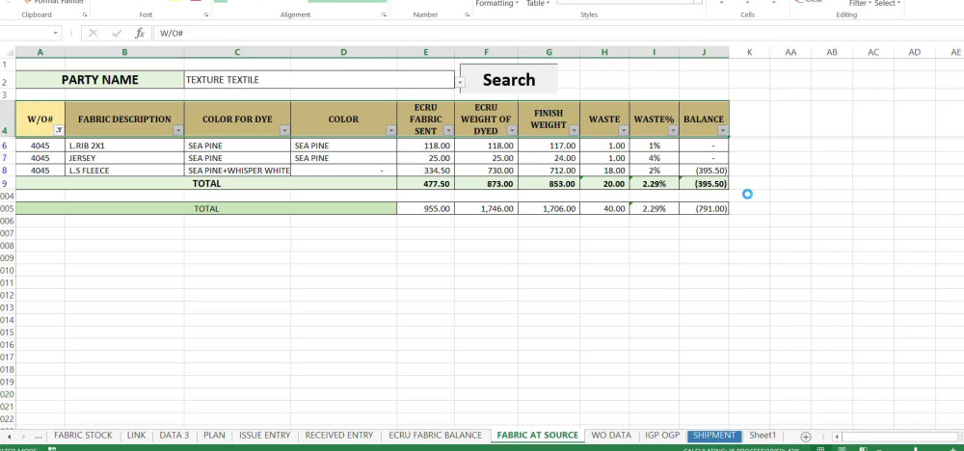The width and height of the screenshot is (964, 451).
Task: Switch to the LINK sheet
Action: pyautogui.click(x=136, y=435)
